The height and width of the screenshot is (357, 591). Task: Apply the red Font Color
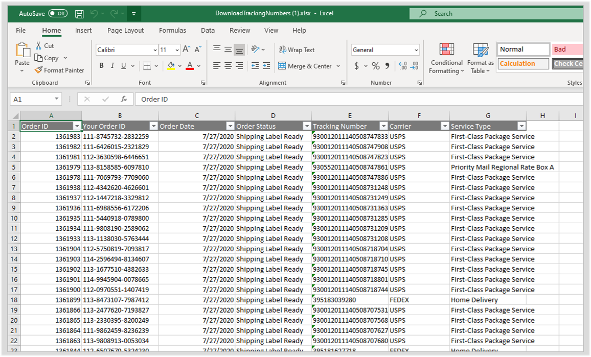pos(190,66)
